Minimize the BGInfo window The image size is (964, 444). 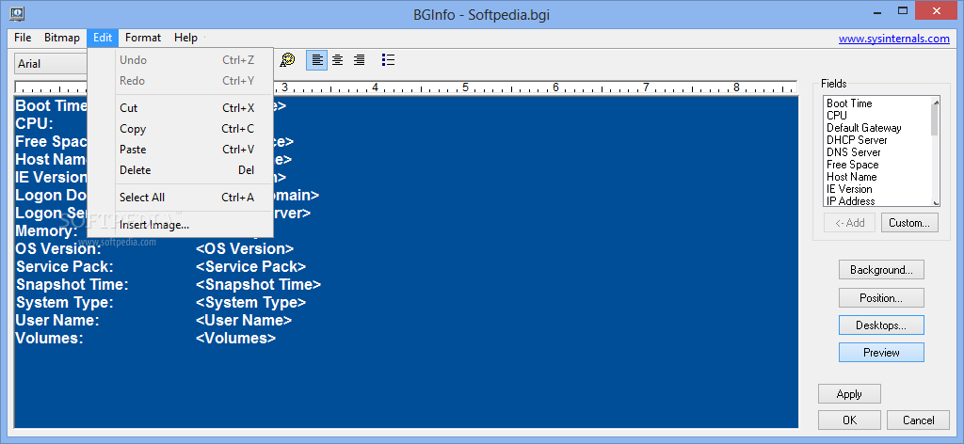[876, 10]
